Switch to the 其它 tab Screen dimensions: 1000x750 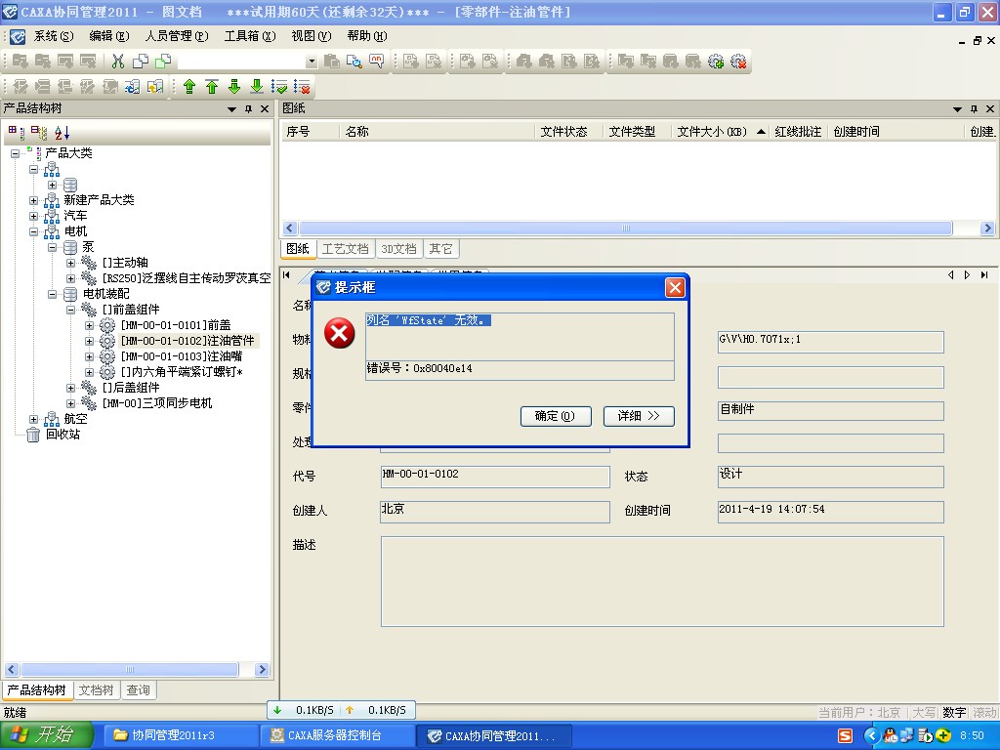440,249
